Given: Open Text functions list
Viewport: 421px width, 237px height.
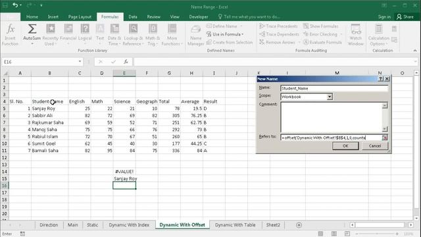Looking at the screenshot, I should [100, 34].
